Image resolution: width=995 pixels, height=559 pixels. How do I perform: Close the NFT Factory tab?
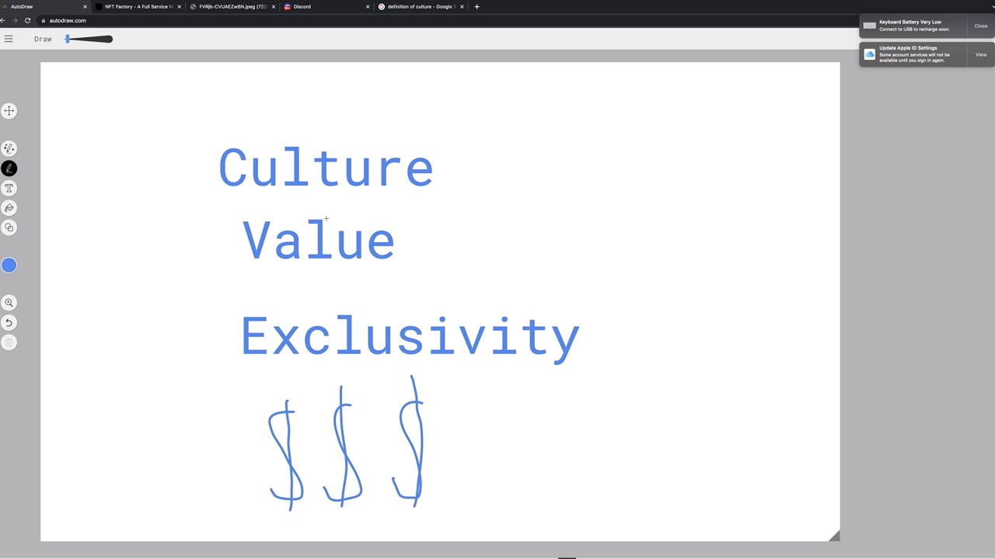[x=180, y=7]
